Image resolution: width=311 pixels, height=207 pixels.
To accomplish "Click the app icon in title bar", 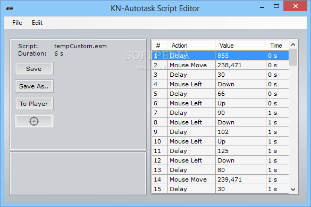I will point(10,8).
